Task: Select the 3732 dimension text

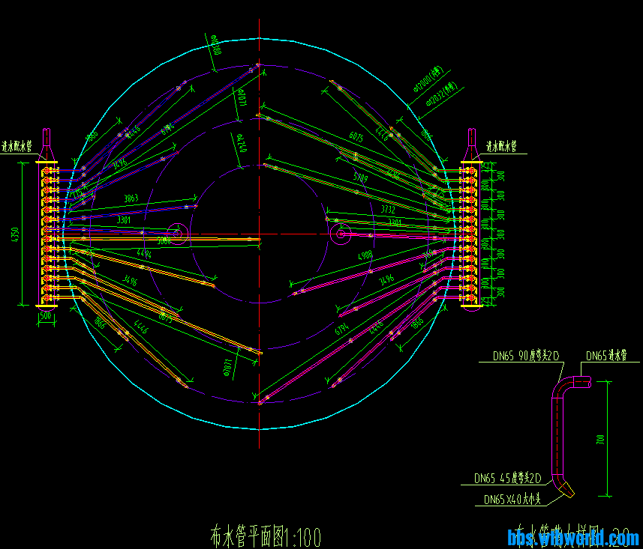Action: [387, 210]
